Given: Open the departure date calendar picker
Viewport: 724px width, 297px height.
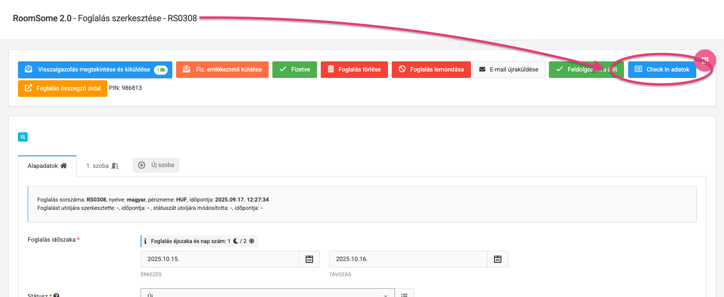Looking at the screenshot, I should (498, 259).
